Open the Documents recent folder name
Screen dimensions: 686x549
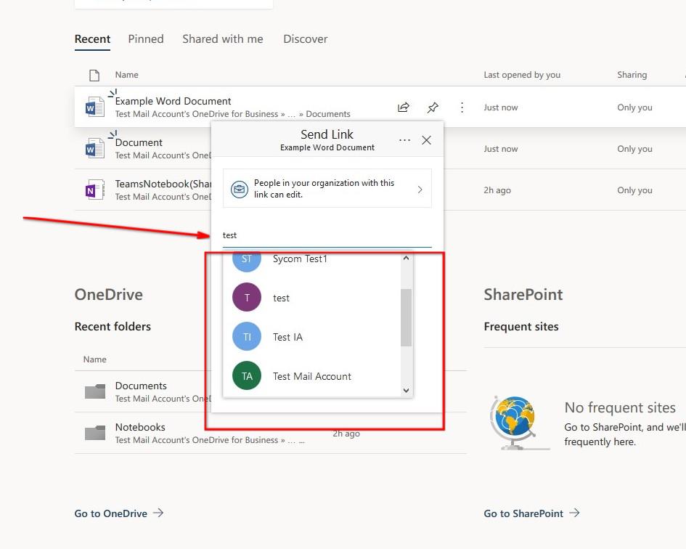pyautogui.click(x=141, y=386)
